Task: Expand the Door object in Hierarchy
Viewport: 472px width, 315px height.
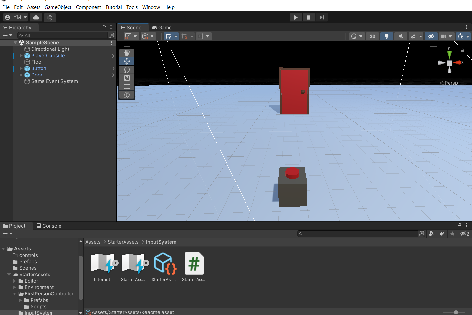Action: (x=21, y=75)
